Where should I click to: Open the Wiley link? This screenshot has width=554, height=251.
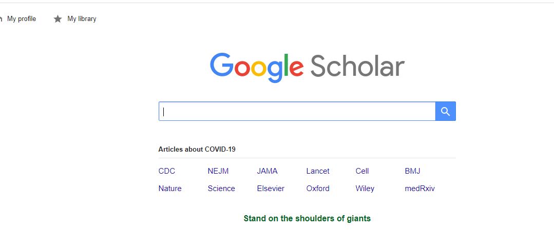point(365,189)
